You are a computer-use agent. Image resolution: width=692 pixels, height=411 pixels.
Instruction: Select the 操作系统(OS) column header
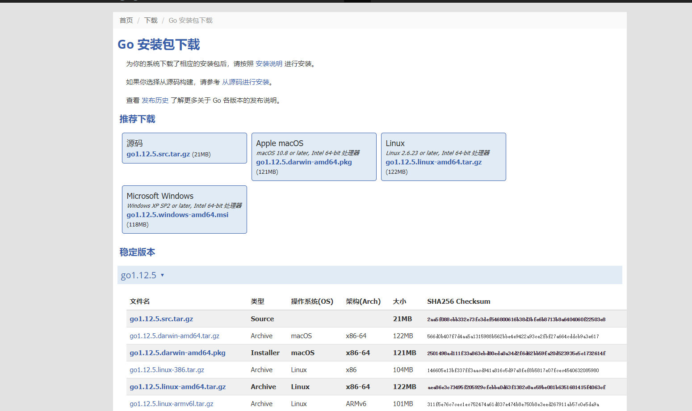[312, 302]
